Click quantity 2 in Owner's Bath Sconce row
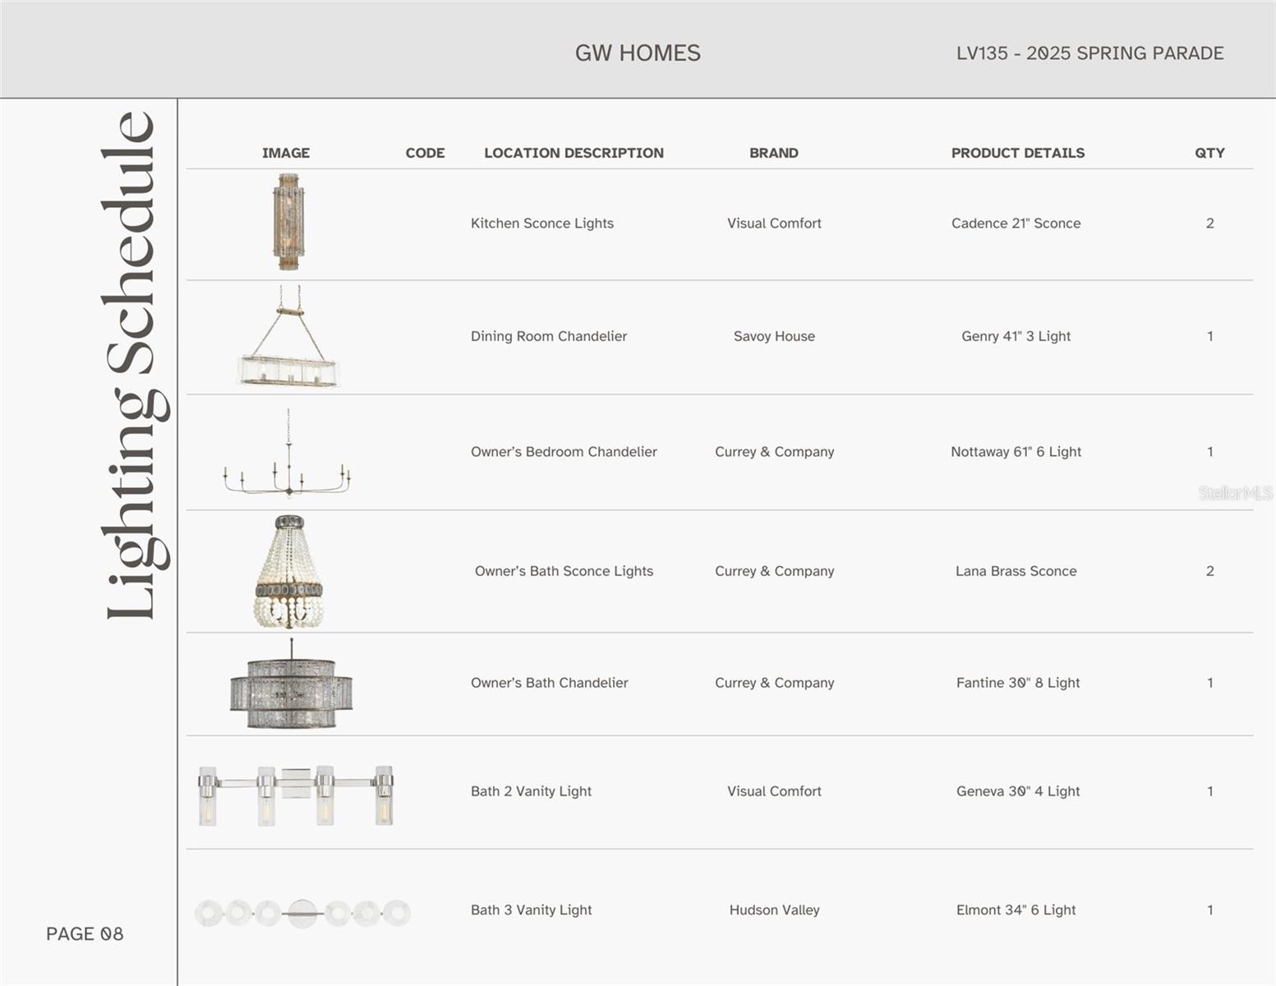The image size is (1276, 986). (x=1209, y=571)
